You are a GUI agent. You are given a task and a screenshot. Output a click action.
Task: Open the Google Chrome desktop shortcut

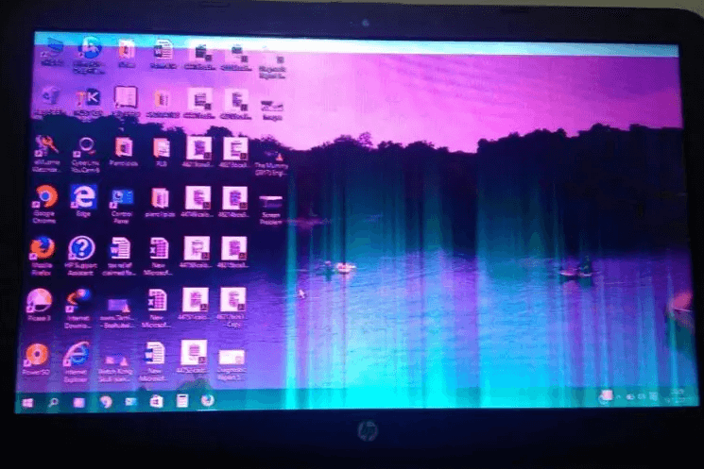coord(43,197)
